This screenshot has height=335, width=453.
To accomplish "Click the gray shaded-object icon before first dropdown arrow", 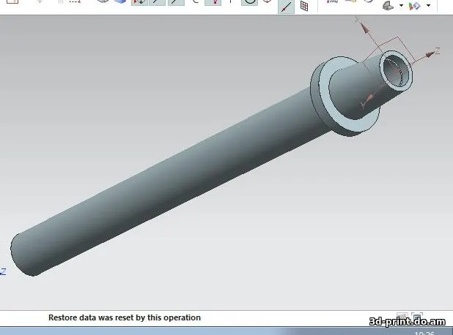I will [388, 5].
